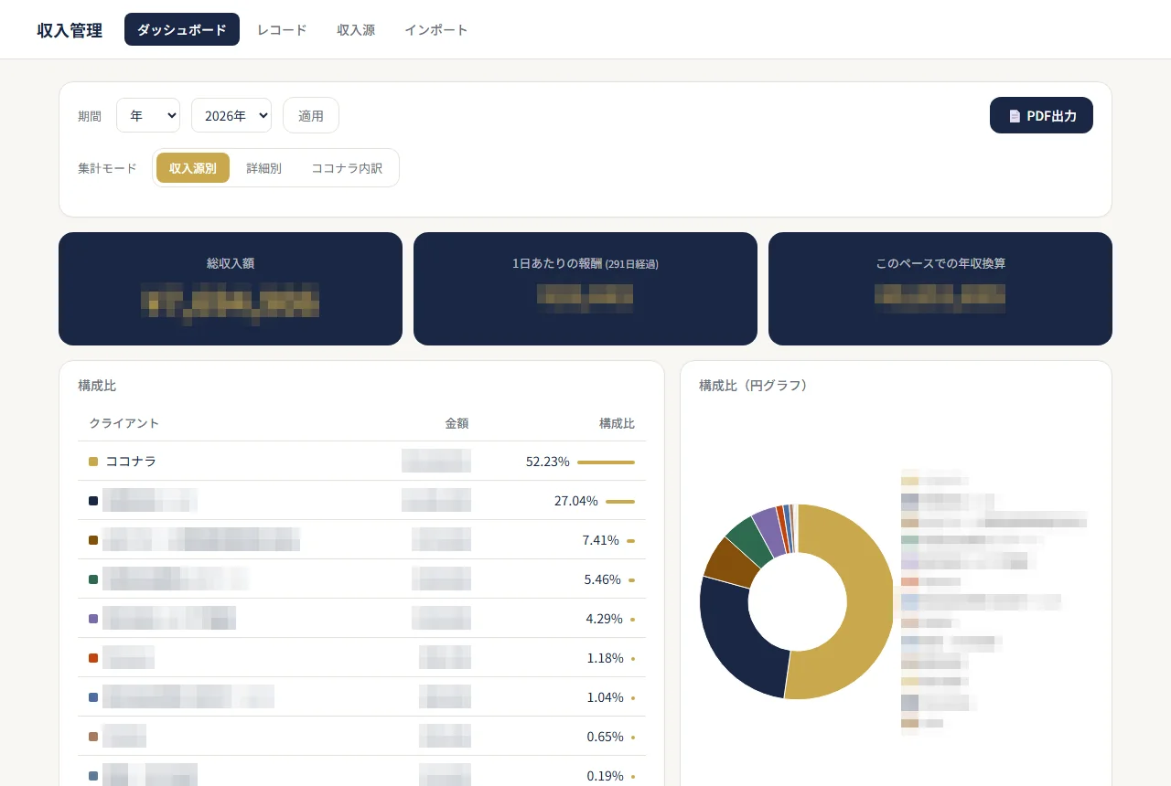Click the 金額 column header
Image resolution: width=1171 pixels, height=786 pixels.
[x=457, y=423]
